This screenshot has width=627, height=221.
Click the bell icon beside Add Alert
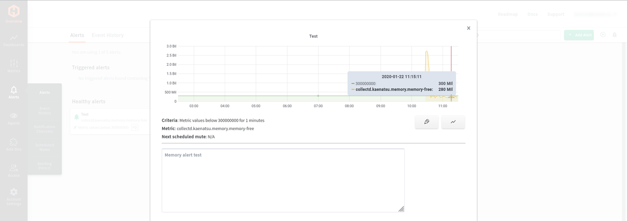coord(615,35)
